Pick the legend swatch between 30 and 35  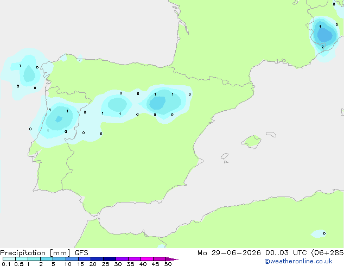(122, 259)
